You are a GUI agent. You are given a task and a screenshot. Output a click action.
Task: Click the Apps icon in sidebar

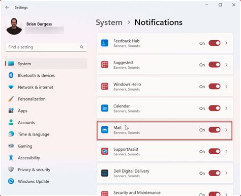tap(11, 110)
